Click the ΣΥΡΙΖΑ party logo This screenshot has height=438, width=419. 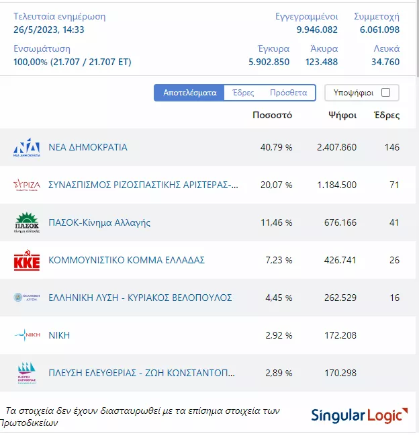click(27, 185)
